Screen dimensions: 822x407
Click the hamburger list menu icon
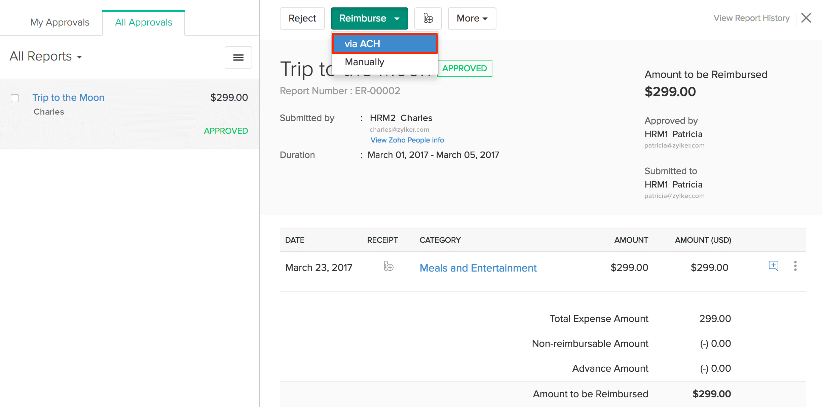pyautogui.click(x=238, y=57)
